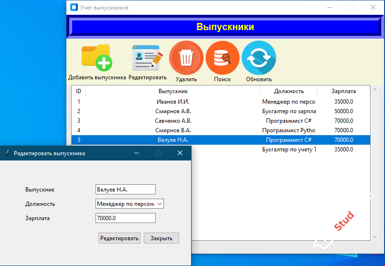
Task: Click the Удалить trash bin icon
Action: pos(186,58)
